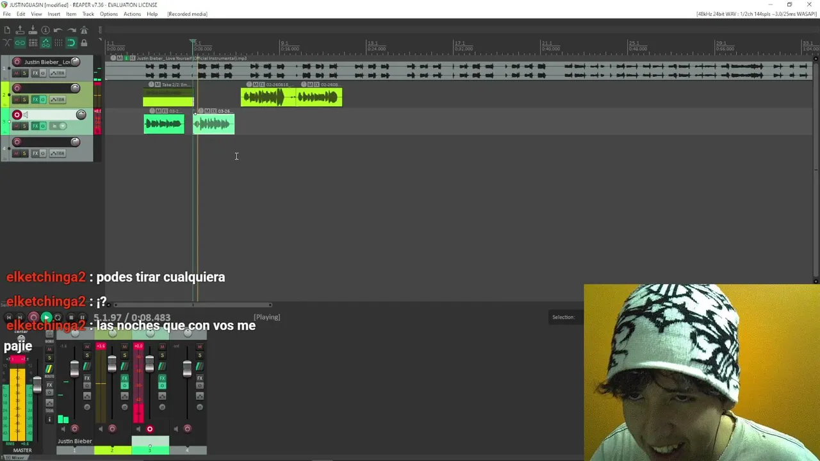This screenshot has width=820, height=461.
Task: Arm the Justin Bieber track for recording
Action: coord(17,62)
